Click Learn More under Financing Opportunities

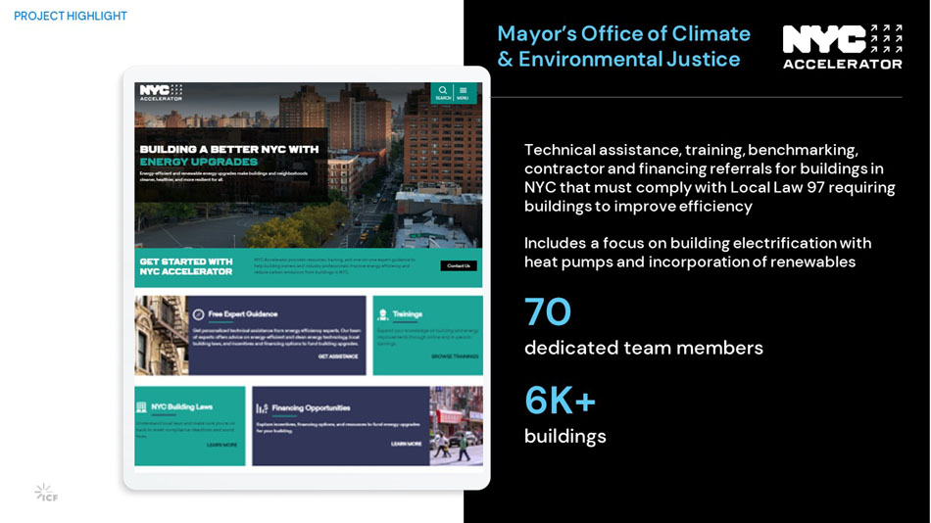(x=407, y=444)
